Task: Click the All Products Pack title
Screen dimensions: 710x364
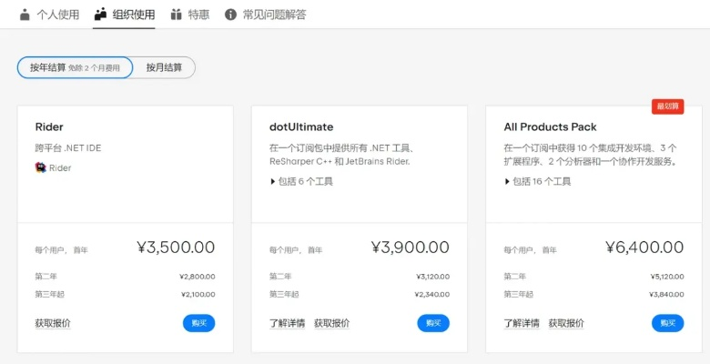Action: 550,126
